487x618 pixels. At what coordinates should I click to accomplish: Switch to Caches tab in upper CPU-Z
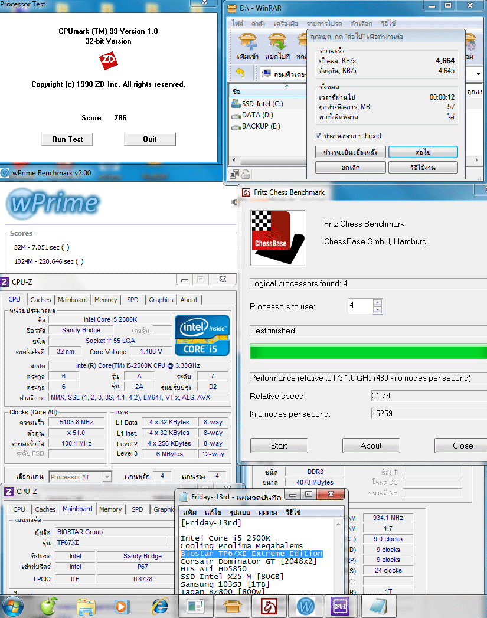[x=41, y=300]
